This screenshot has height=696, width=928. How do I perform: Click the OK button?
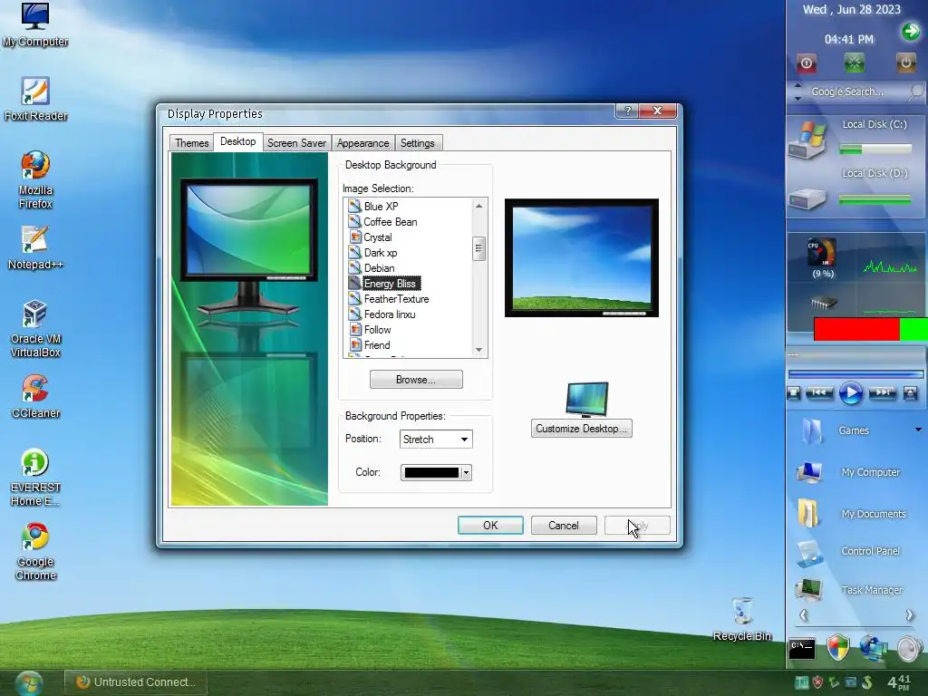(x=490, y=526)
